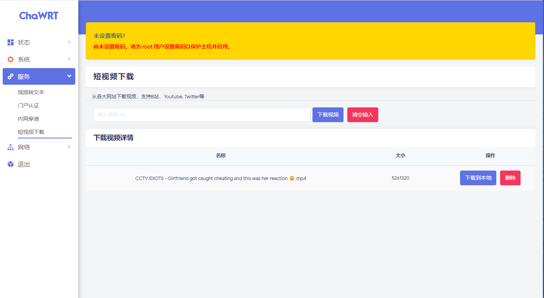The image size is (544, 298).
Task: Click the 服务 cogs icon
Action: point(11,76)
